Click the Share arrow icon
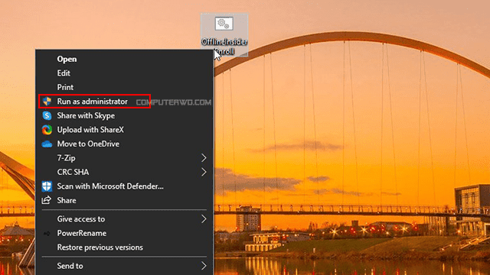This screenshot has width=490, height=275. [46, 200]
